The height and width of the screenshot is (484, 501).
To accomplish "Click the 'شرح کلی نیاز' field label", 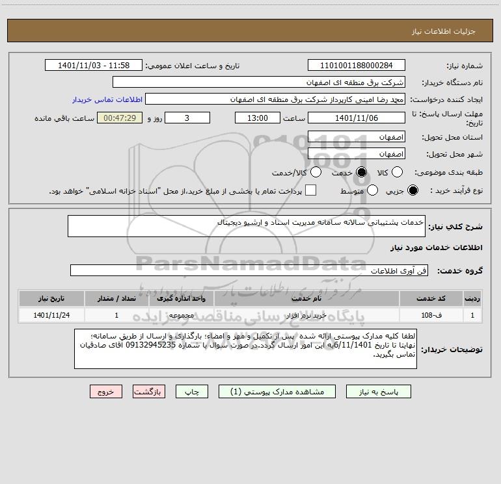I will click(x=455, y=227).
